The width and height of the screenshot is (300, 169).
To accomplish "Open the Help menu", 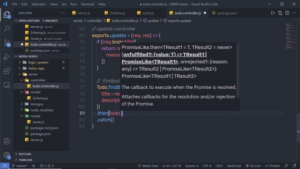I will pos(102,4).
